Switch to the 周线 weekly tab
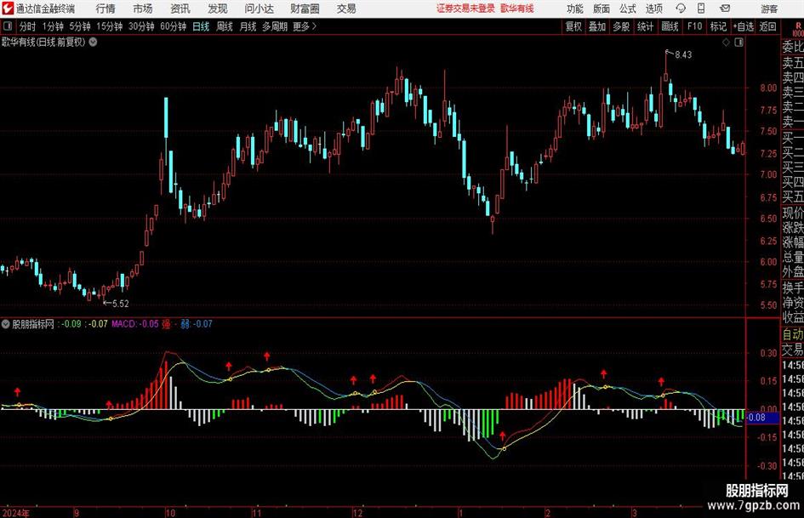 tap(224, 26)
